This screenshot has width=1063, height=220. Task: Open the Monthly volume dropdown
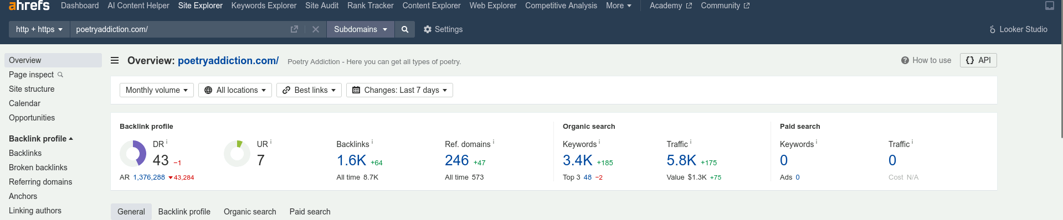pyautogui.click(x=157, y=90)
